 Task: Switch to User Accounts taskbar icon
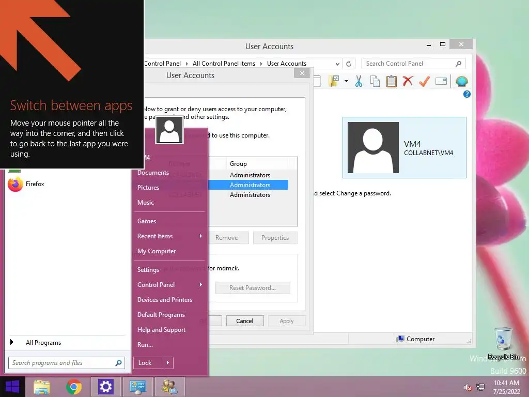169,387
